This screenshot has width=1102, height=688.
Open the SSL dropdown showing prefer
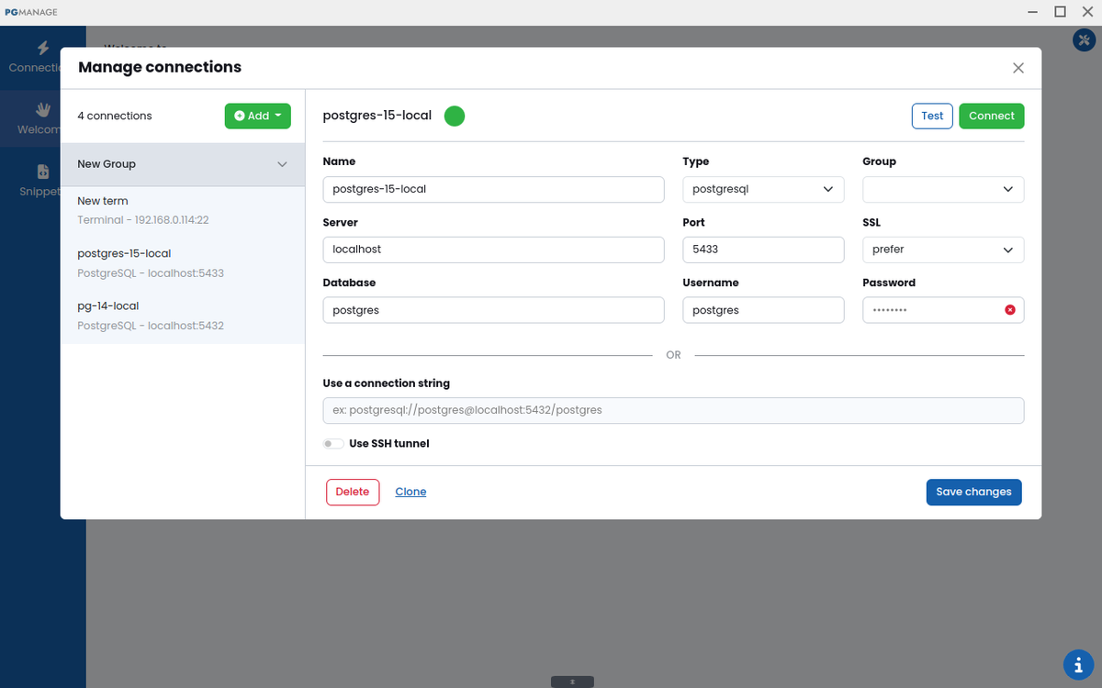943,250
